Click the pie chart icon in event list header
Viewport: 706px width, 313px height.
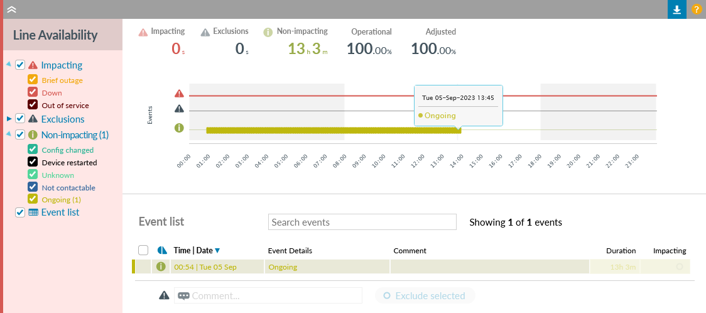coord(161,250)
